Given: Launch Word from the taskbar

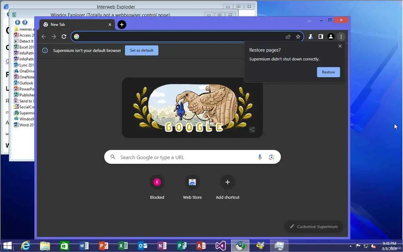Looking at the screenshot, I should (84, 246).
